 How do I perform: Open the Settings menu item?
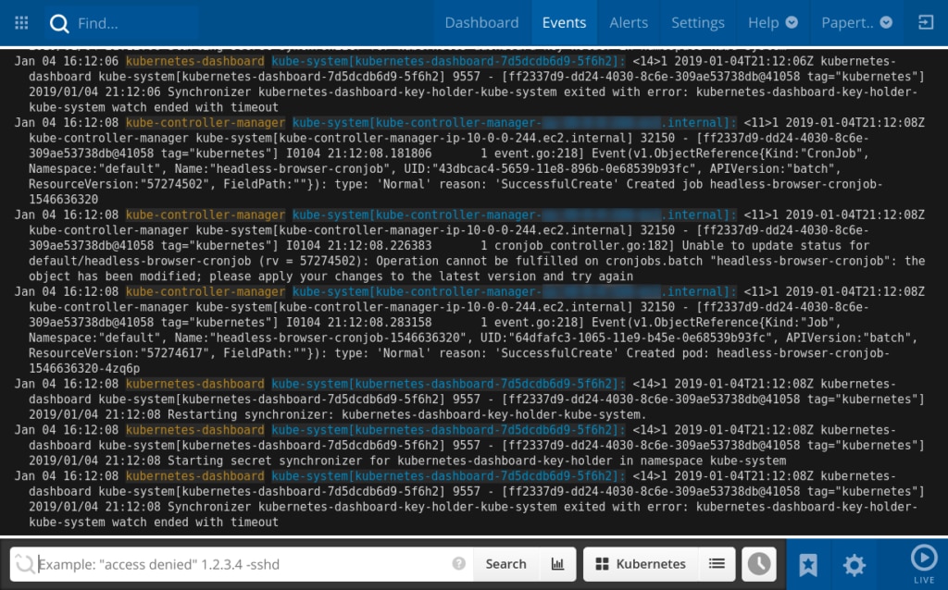[x=697, y=22]
